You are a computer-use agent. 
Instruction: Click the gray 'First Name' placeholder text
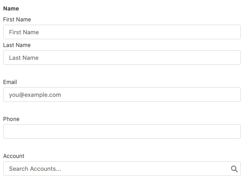(24, 32)
